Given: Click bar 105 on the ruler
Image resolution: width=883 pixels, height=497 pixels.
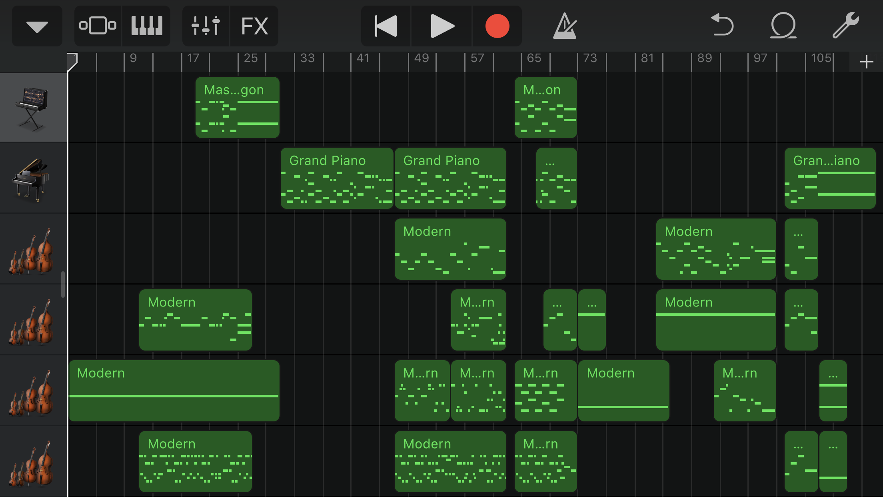Looking at the screenshot, I should tap(821, 58).
